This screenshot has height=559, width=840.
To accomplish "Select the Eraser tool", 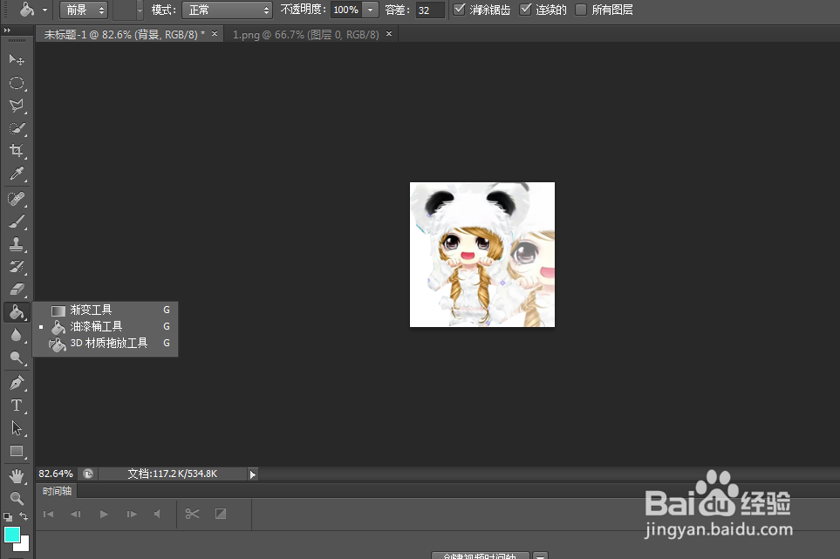I will point(17,290).
